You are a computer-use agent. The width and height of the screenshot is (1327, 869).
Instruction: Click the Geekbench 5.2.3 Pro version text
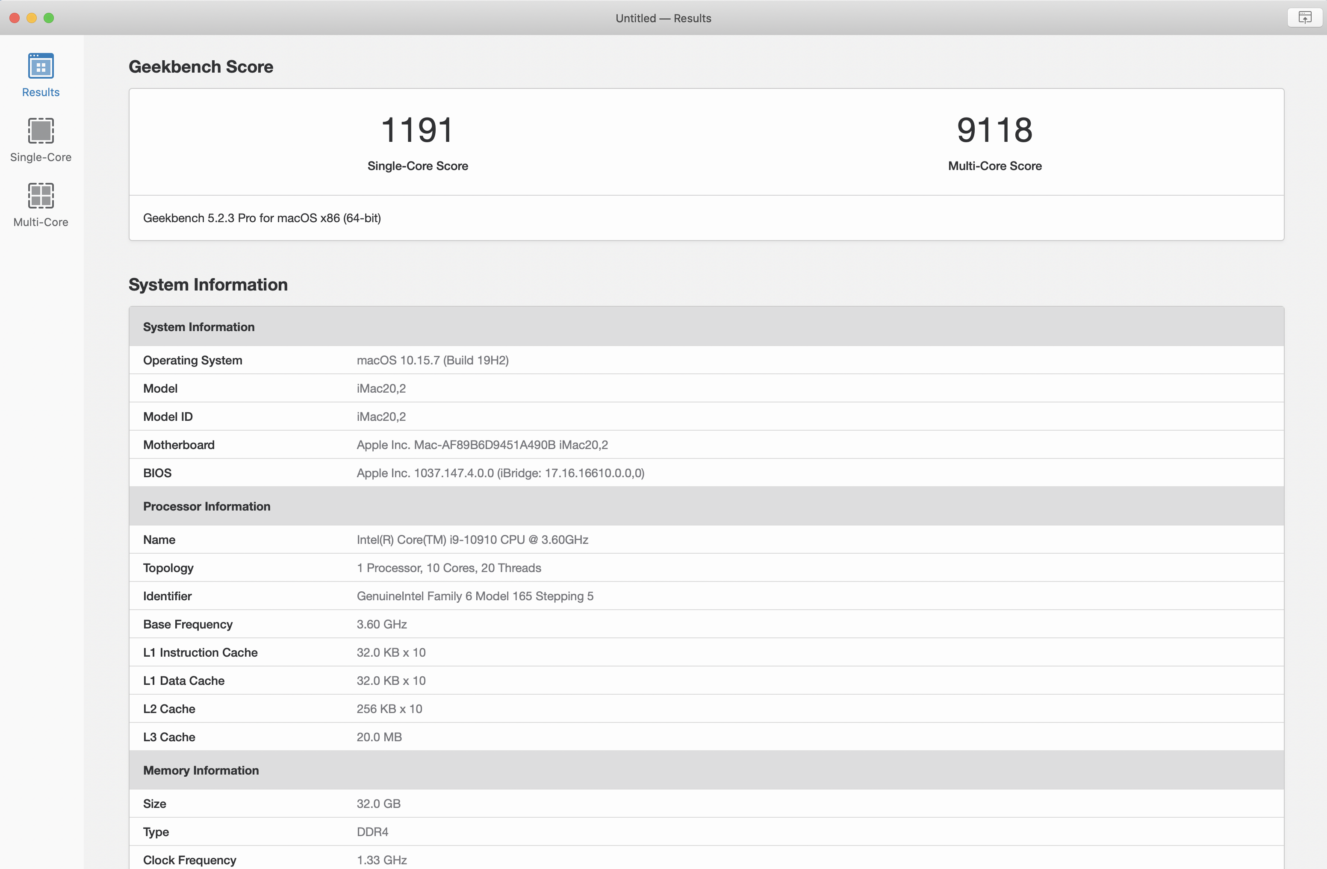262,218
